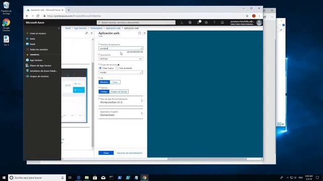Image resolution: width=323 pixels, height=181 pixels.
Task: Open the Azure notifications bell
Action: click(198, 22)
